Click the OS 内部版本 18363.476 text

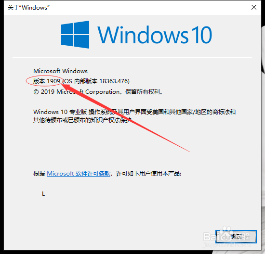pos(96,81)
